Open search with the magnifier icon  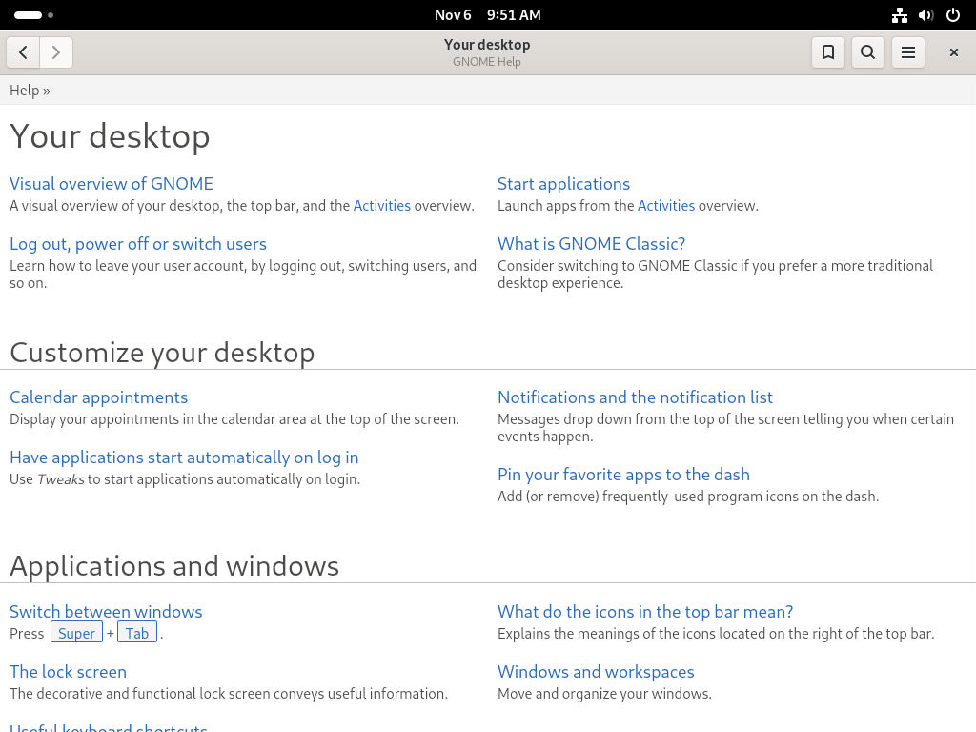(867, 52)
